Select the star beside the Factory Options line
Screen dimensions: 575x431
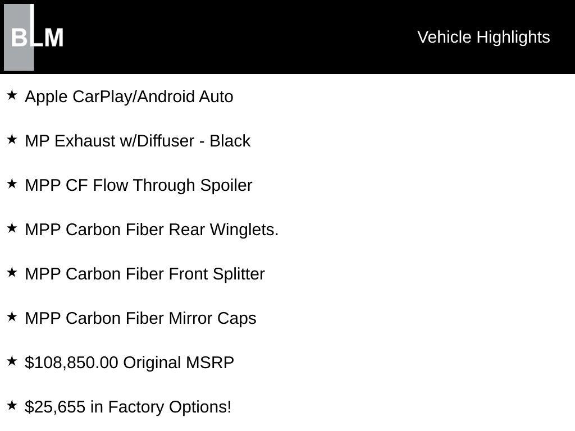(x=12, y=406)
